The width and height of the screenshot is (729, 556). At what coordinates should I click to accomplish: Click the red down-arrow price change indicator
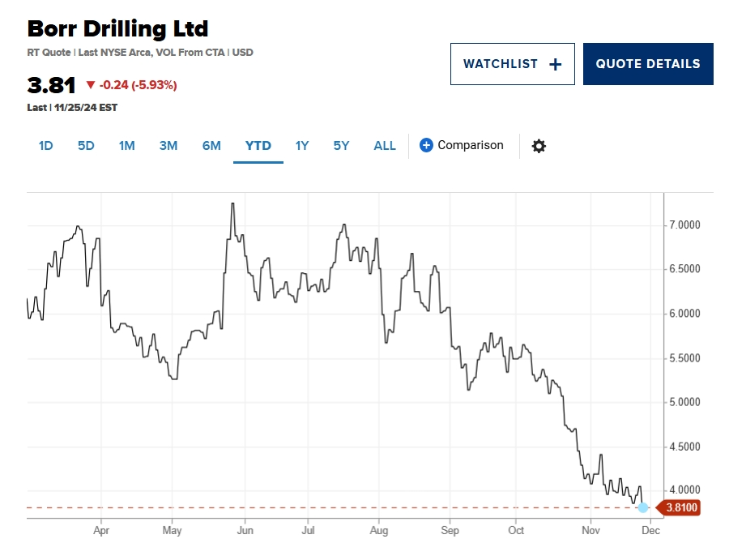coord(91,85)
